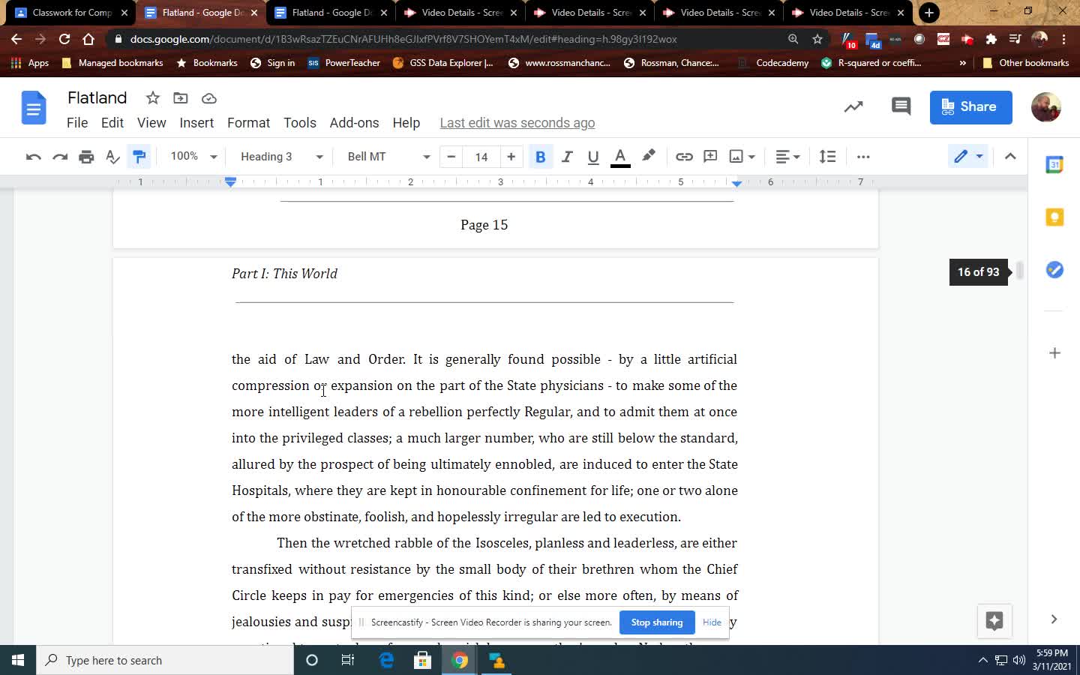Click the Spelling and grammar check icon
1080x675 pixels.
[x=112, y=157]
